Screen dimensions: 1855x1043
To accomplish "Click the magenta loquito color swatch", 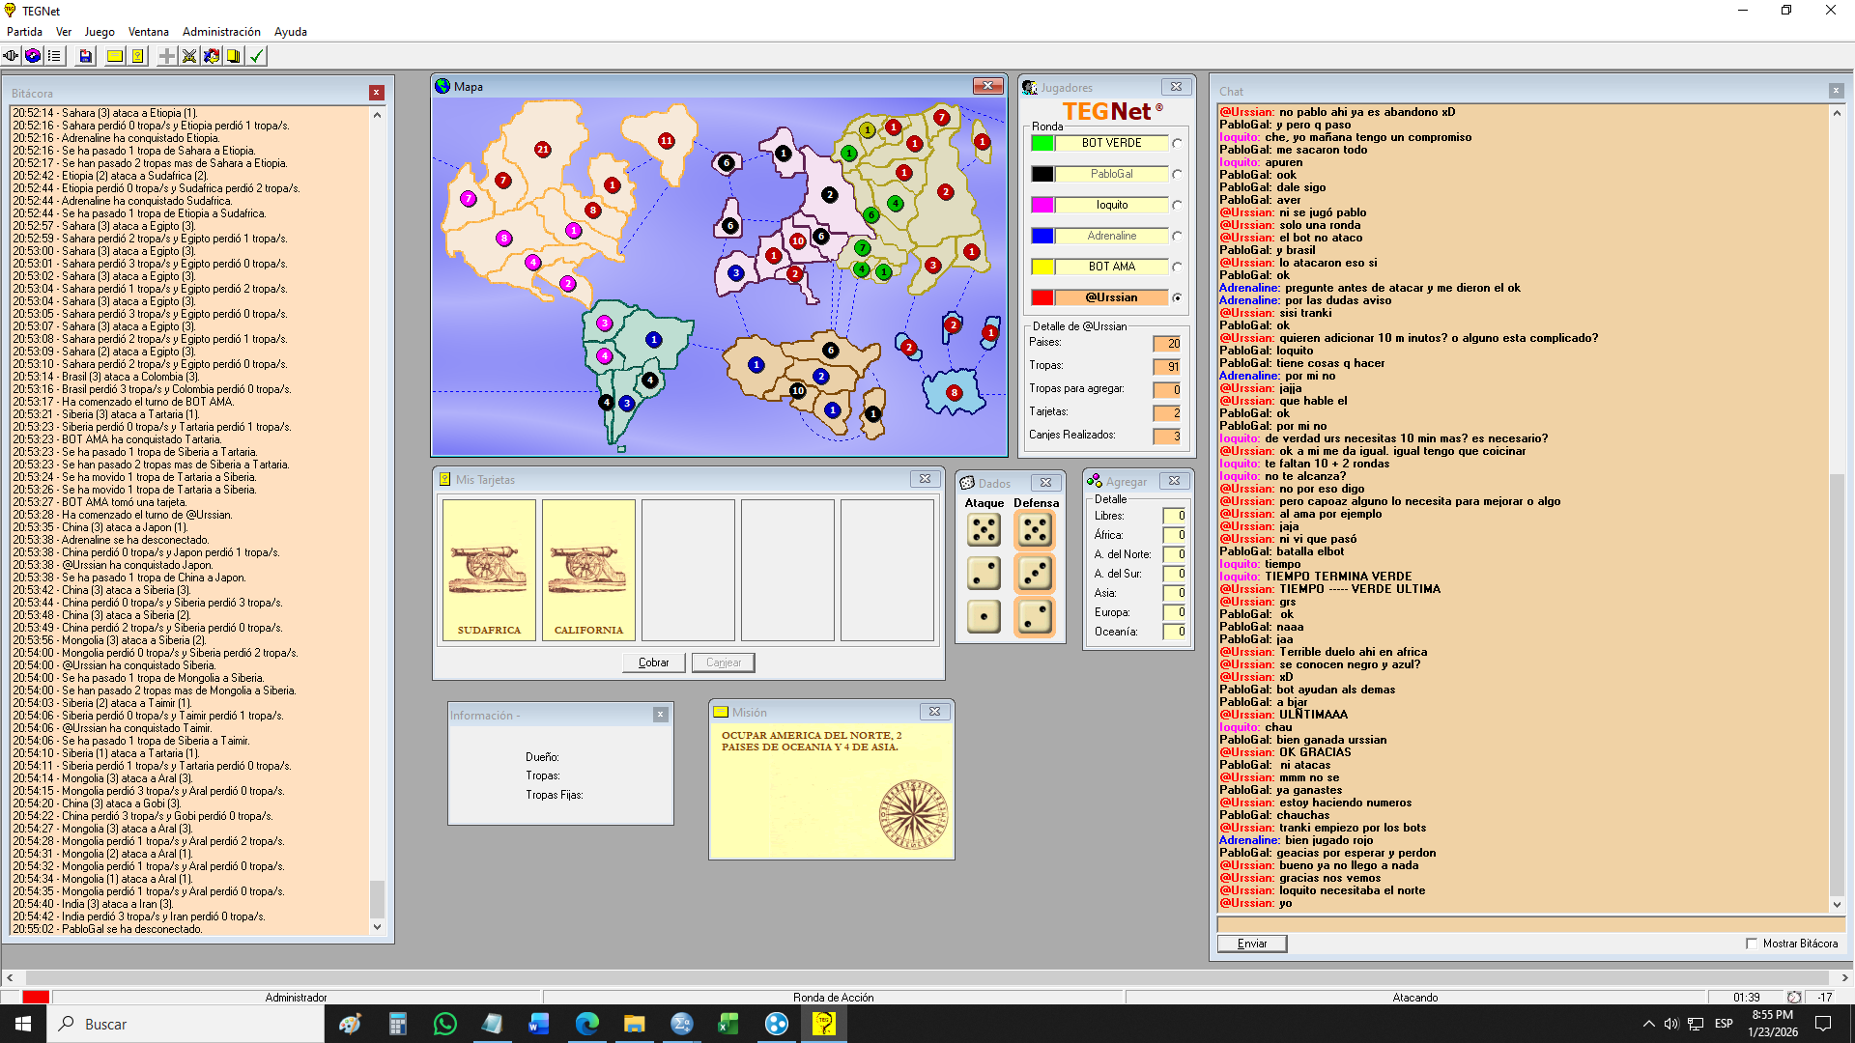I will tap(1042, 205).
